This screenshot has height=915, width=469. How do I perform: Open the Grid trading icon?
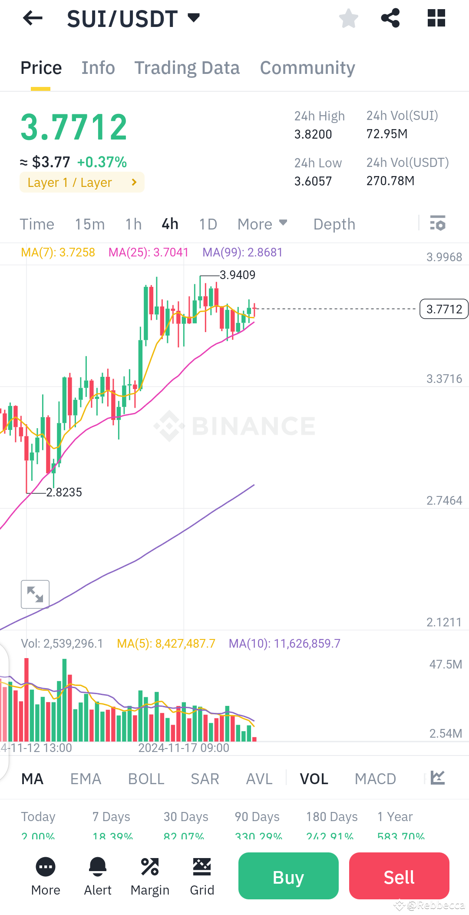[201, 866]
